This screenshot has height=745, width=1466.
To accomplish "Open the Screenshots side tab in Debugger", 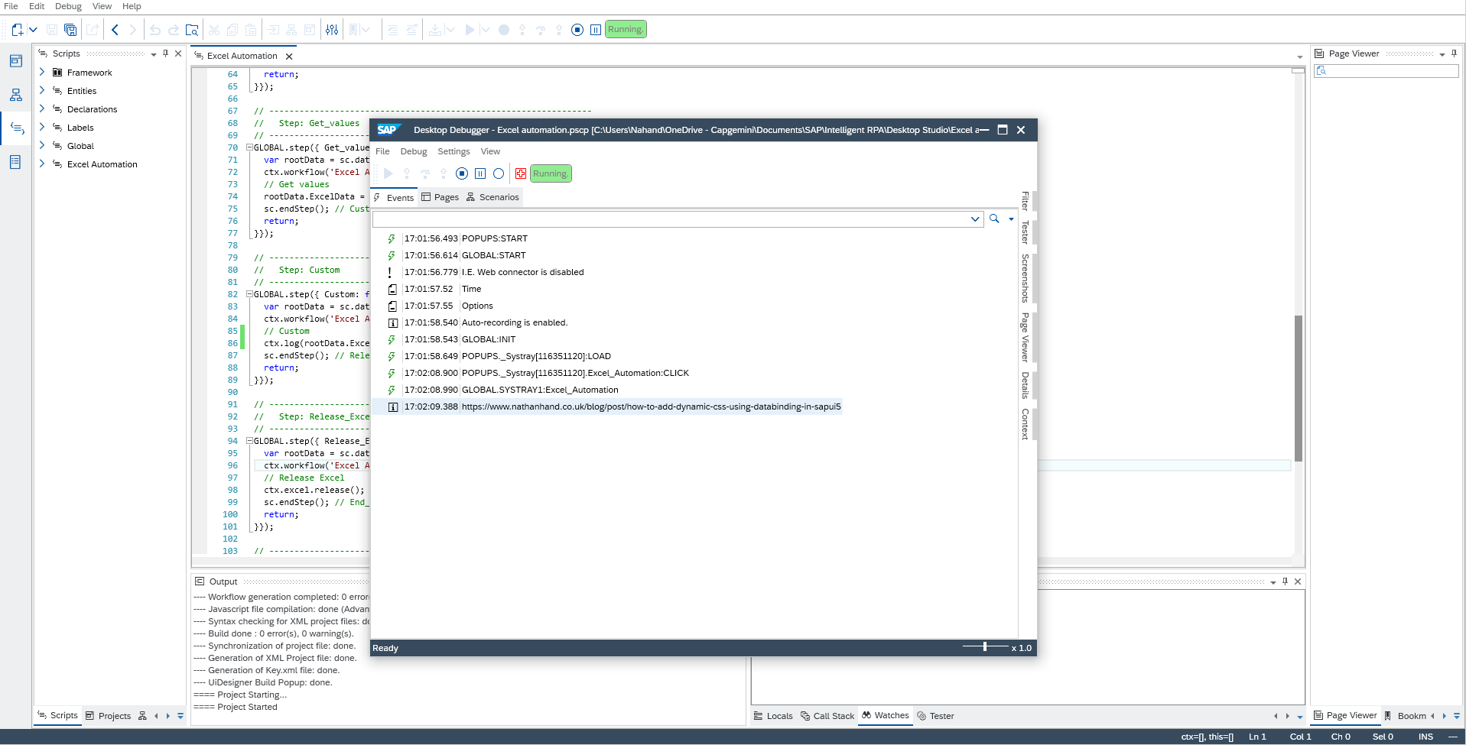I will pos(1026,278).
